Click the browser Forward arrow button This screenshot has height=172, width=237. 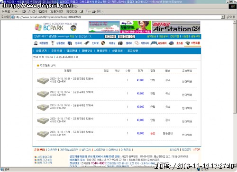click(x=16, y=11)
